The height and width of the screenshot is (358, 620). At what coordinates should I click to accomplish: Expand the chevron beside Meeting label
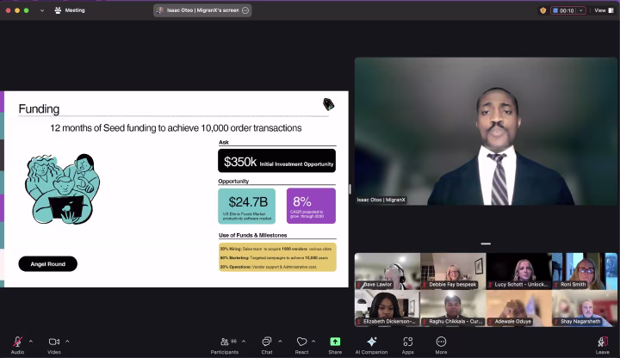click(42, 10)
